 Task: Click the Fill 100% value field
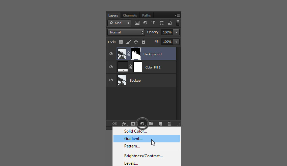167,42
